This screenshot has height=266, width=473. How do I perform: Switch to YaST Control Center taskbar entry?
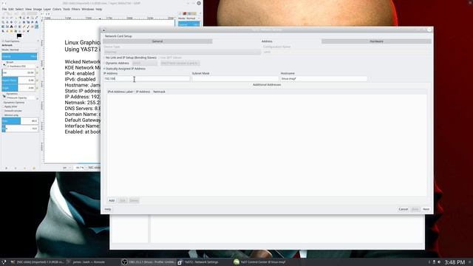point(260,262)
